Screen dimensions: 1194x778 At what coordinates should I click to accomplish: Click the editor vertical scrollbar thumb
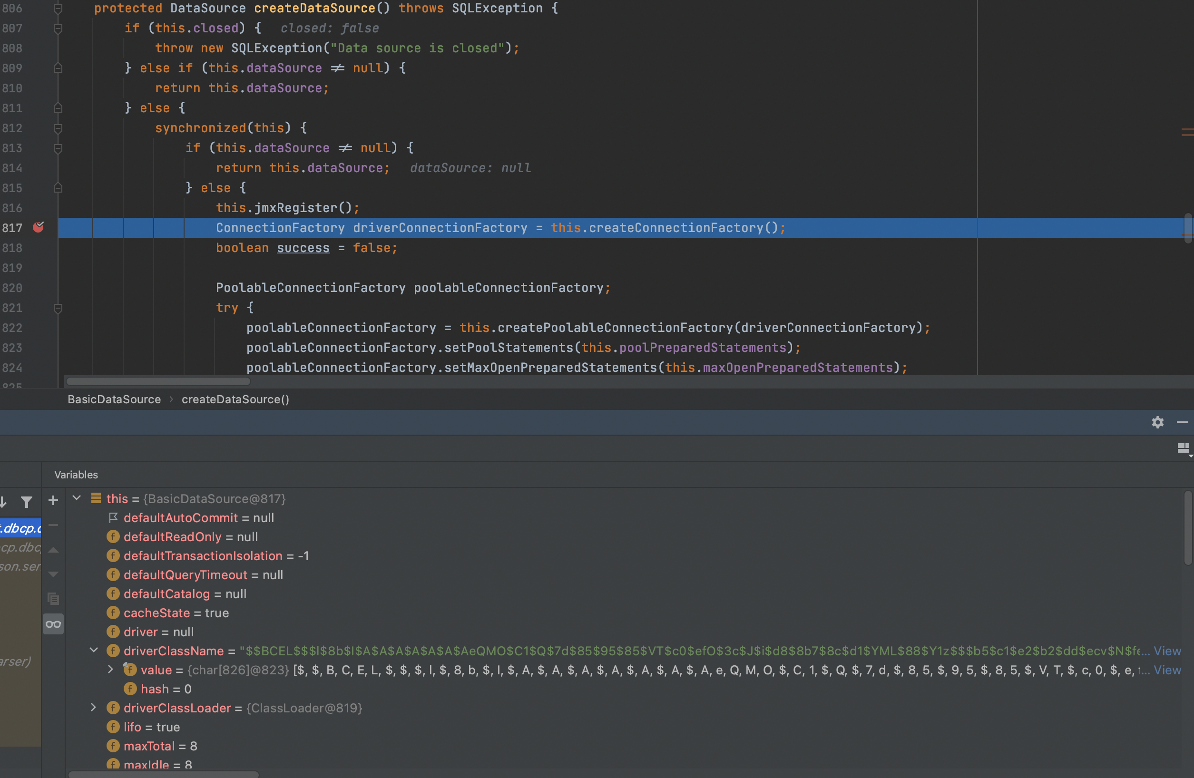coord(1188,228)
